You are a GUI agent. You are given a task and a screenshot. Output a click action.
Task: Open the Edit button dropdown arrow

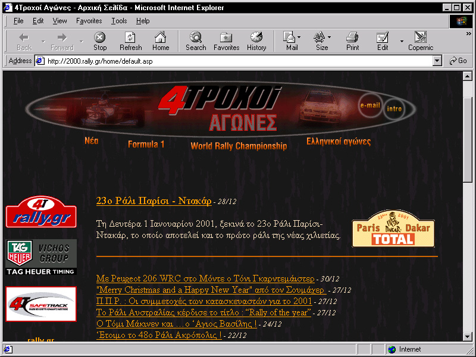coord(402,42)
